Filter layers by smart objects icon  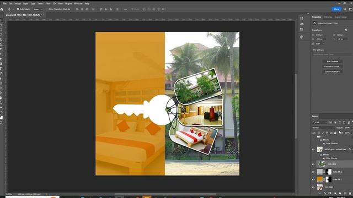(349, 122)
